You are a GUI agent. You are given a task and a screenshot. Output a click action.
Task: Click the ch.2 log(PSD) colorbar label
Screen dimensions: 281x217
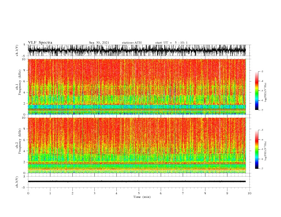(x=266, y=151)
